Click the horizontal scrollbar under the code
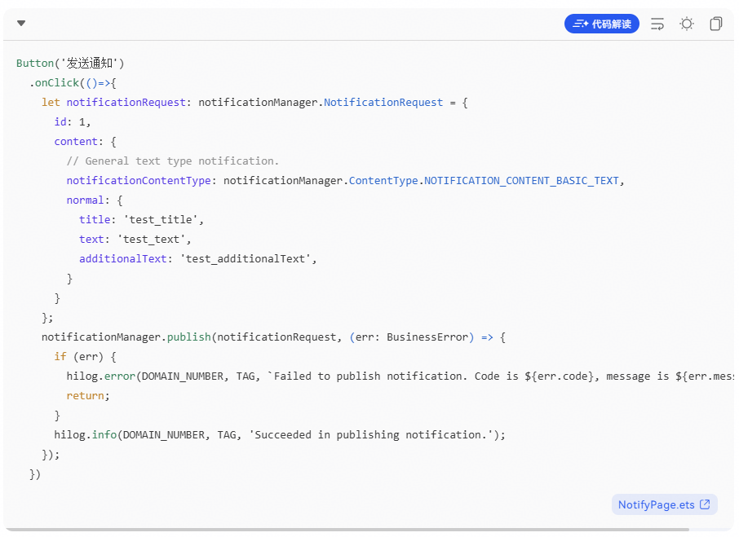 [x=347, y=530]
